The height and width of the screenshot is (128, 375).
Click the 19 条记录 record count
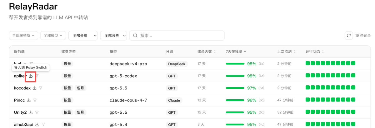coord(363,36)
